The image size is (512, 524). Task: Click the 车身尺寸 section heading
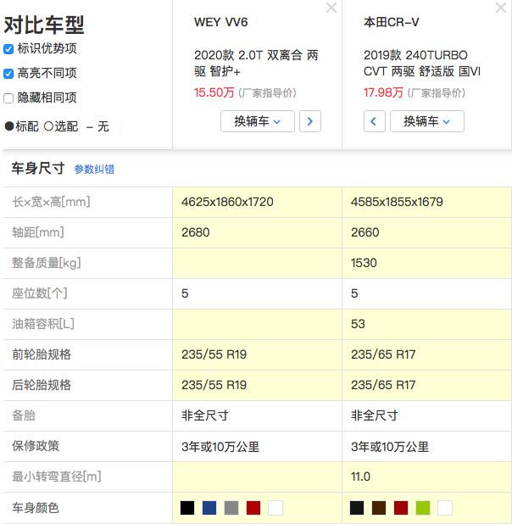coord(37,168)
